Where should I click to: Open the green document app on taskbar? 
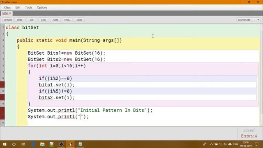[51, 144]
